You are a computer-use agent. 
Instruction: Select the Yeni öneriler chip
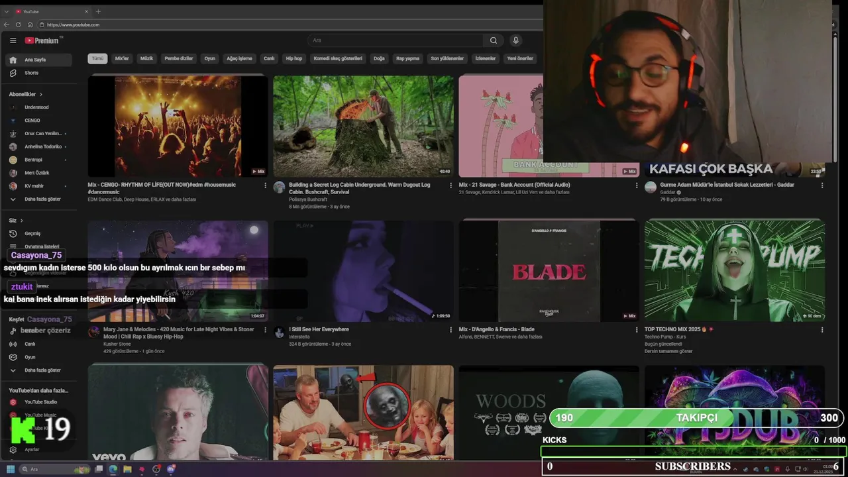click(520, 58)
